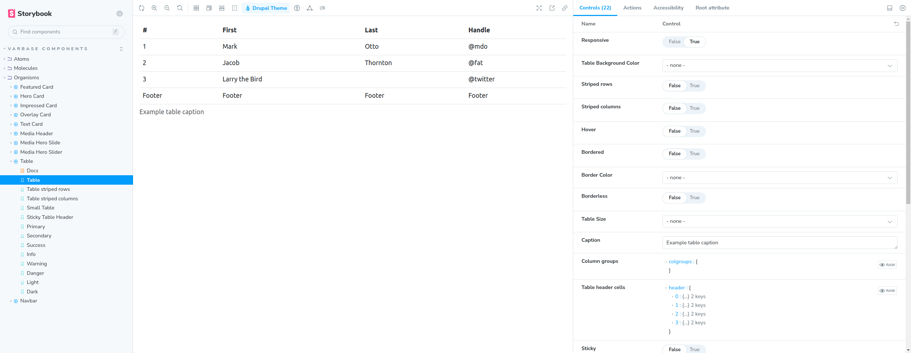Screen dimensions: 911x353
Task: Click the controls panel vertical scrollbar
Action: click(x=908, y=113)
